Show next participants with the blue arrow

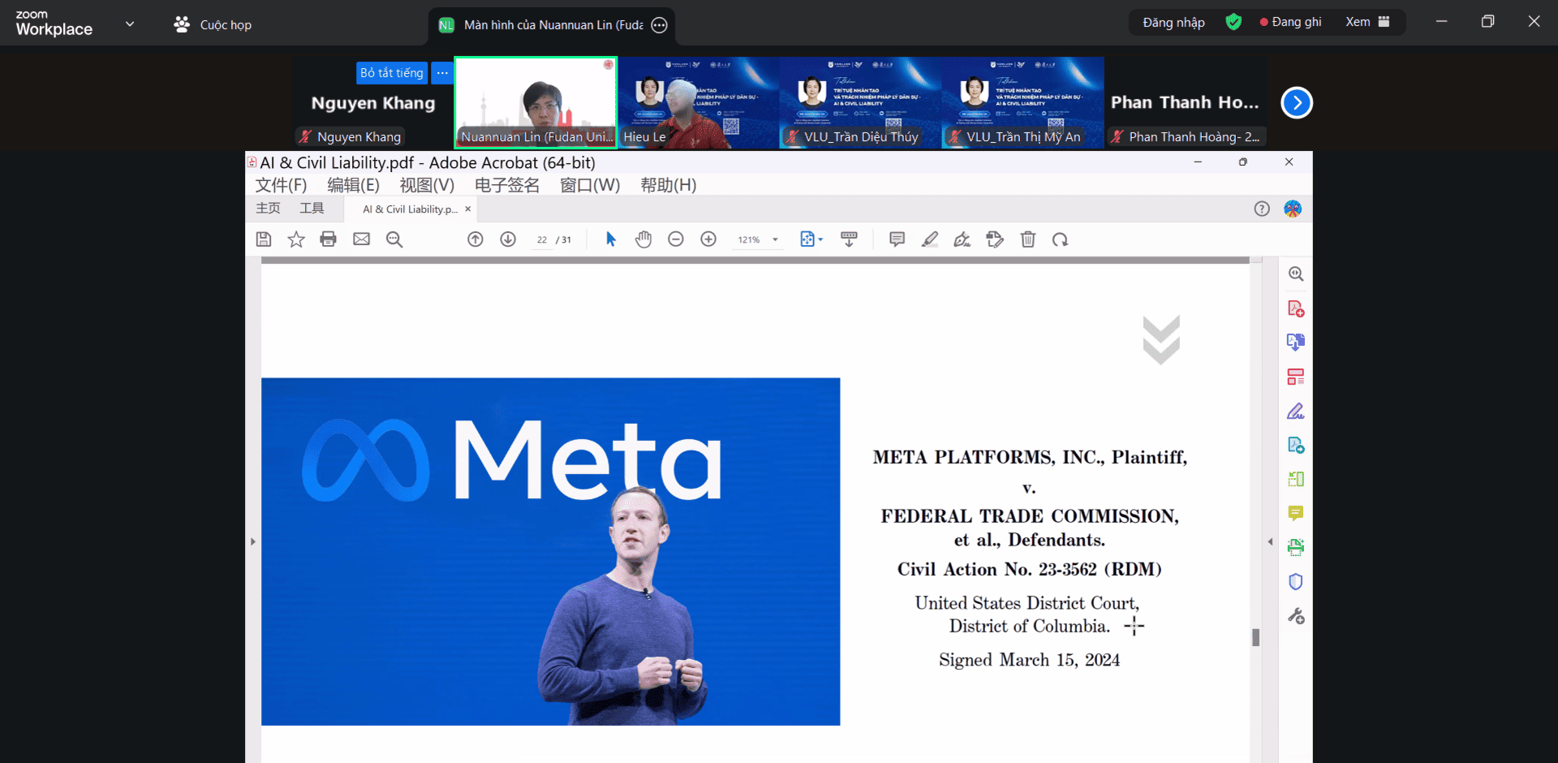pyautogui.click(x=1297, y=103)
